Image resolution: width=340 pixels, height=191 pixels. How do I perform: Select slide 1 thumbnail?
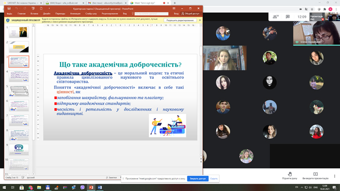(x=19, y=32)
